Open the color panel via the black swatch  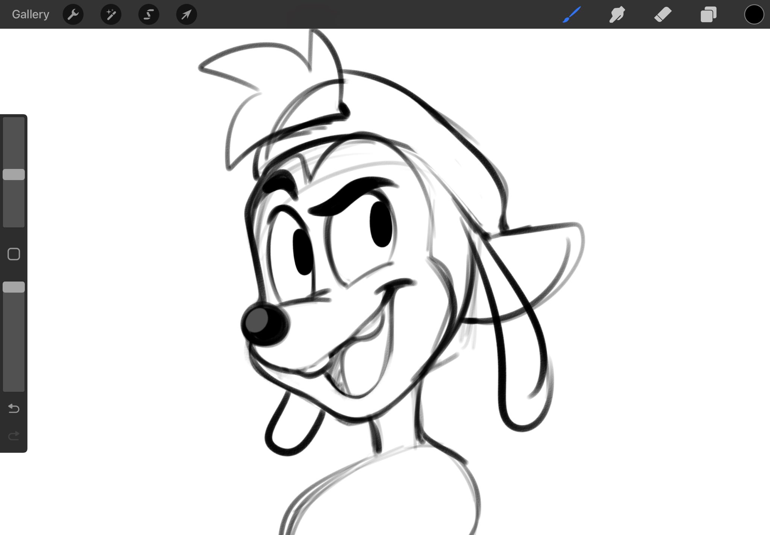coord(754,14)
